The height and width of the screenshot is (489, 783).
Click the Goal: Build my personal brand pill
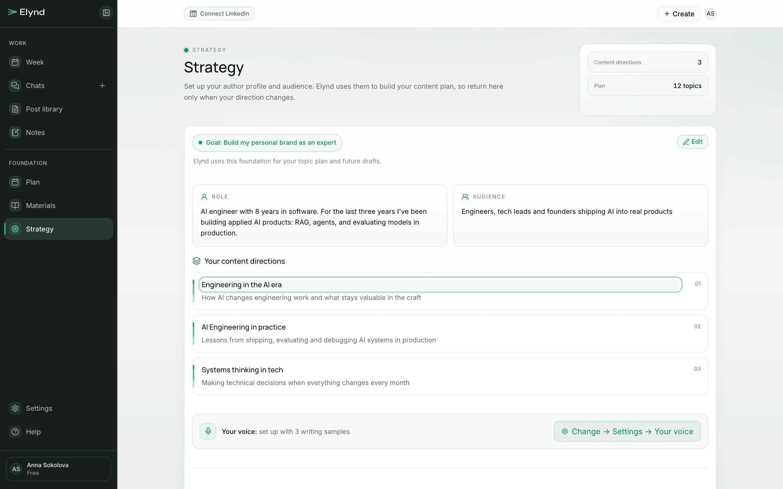(267, 143)
